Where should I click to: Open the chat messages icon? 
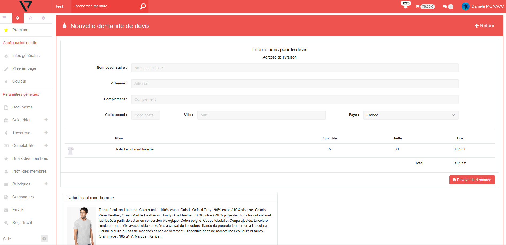447,6
